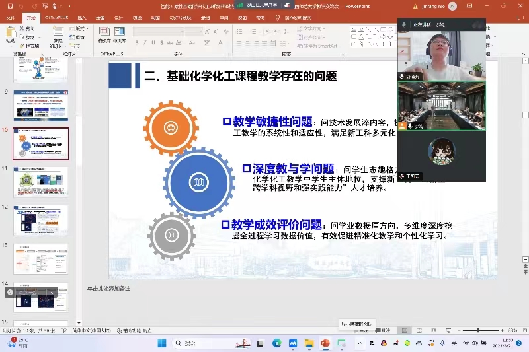This screenshot has height=352, width=529.
Task: Open PowerPoint from the taskbar
Action: [325, 343]
